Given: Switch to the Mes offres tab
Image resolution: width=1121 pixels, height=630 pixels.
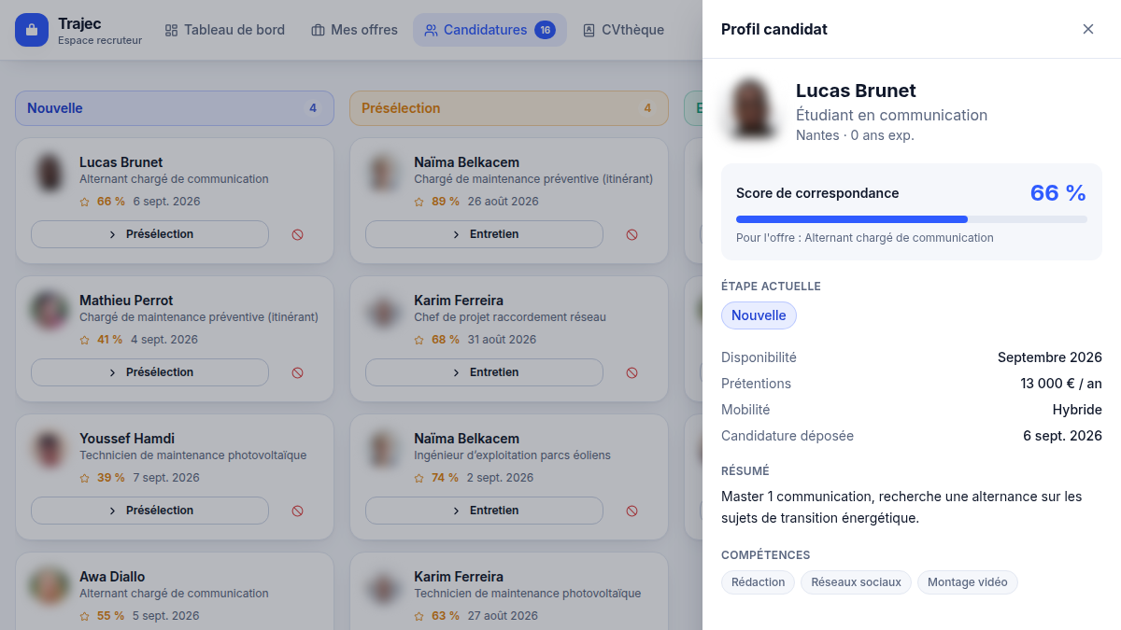Looking at the screenshot, I should (x=354, y=30).
